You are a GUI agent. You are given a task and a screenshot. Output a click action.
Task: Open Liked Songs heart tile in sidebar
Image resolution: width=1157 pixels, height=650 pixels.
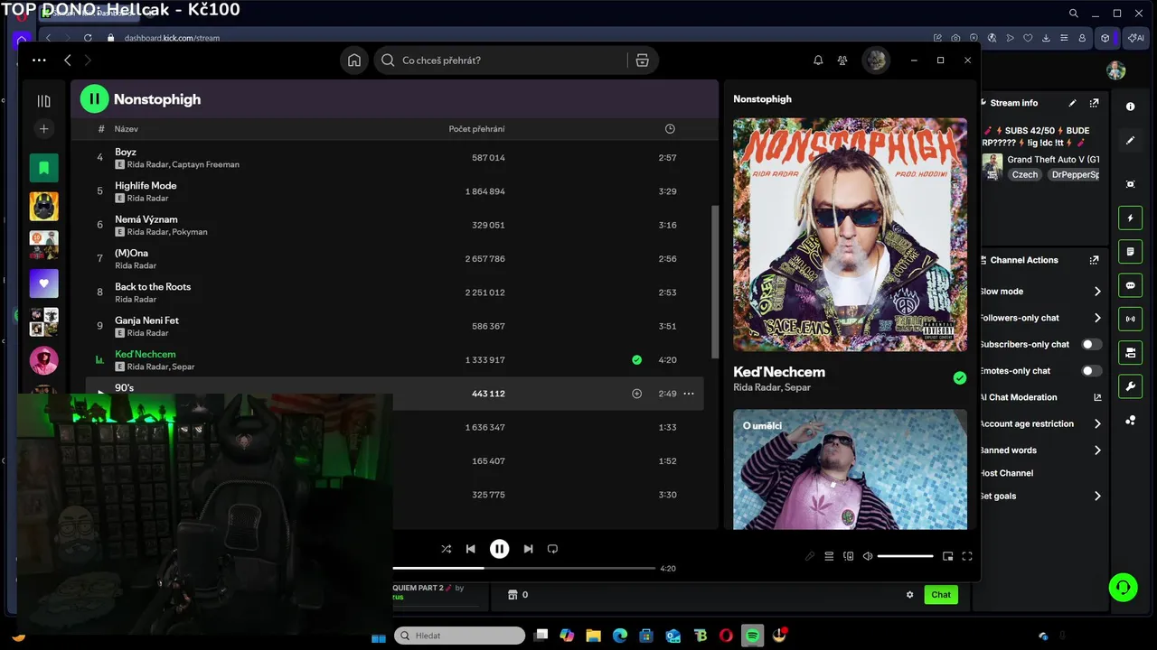pyautogui.click(x=43, y=283)
